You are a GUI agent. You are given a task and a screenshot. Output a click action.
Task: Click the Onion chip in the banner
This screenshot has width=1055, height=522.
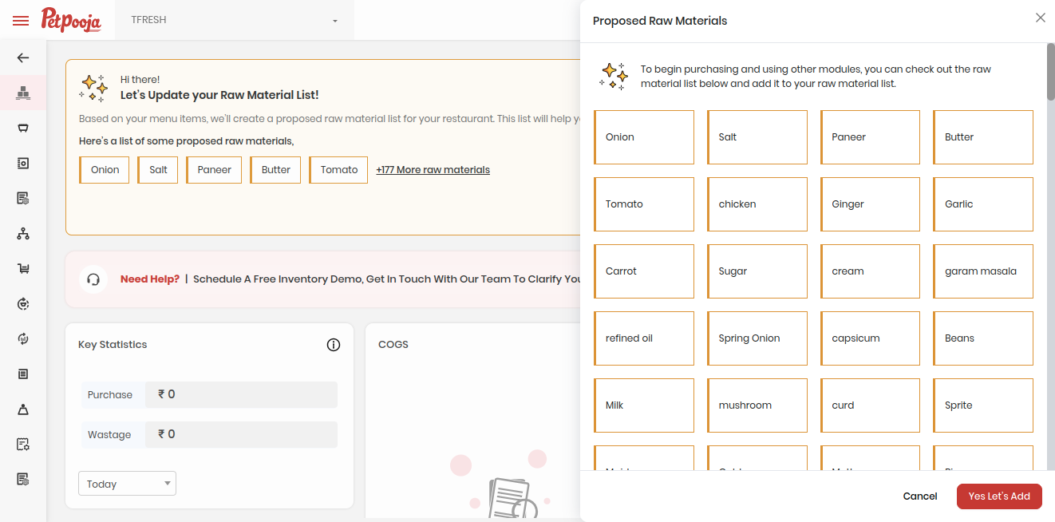tap(104, 170)
